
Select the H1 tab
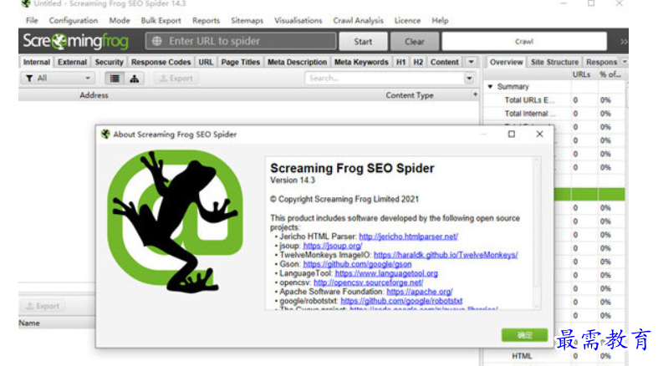click(x=400, y=62)
